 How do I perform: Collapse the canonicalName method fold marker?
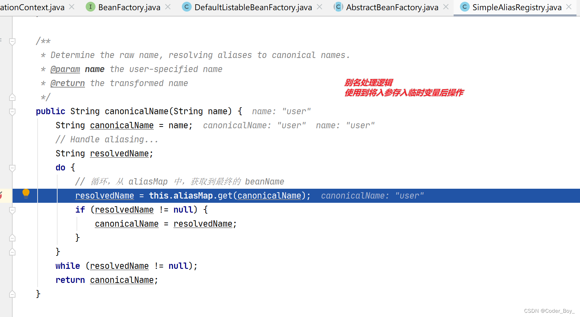(12, 112)
